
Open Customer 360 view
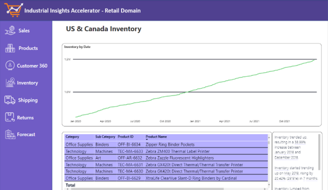[32, 66]
